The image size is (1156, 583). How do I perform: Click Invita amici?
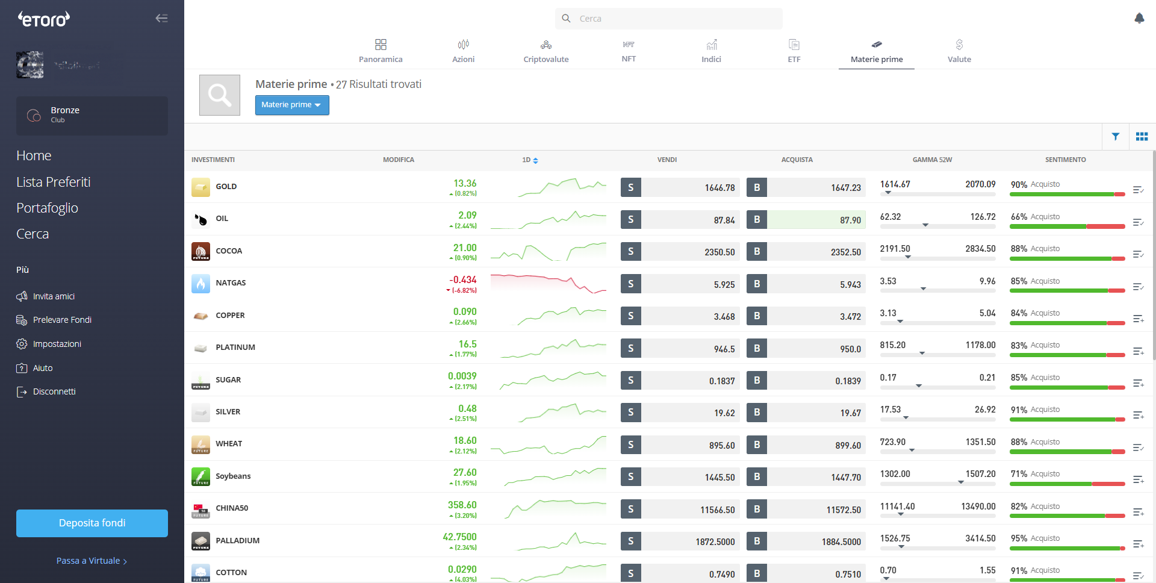(46, 296)
